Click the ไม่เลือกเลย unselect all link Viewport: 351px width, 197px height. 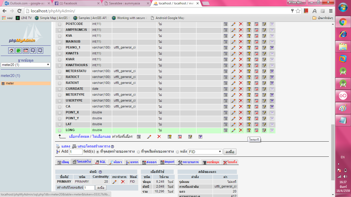point(101,136)
